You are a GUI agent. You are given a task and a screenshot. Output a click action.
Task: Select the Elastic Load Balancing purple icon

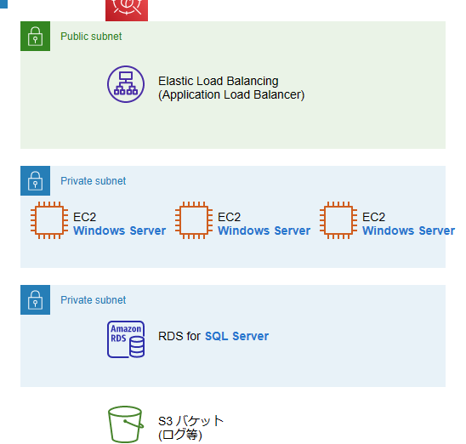click(x=126, y=84)
